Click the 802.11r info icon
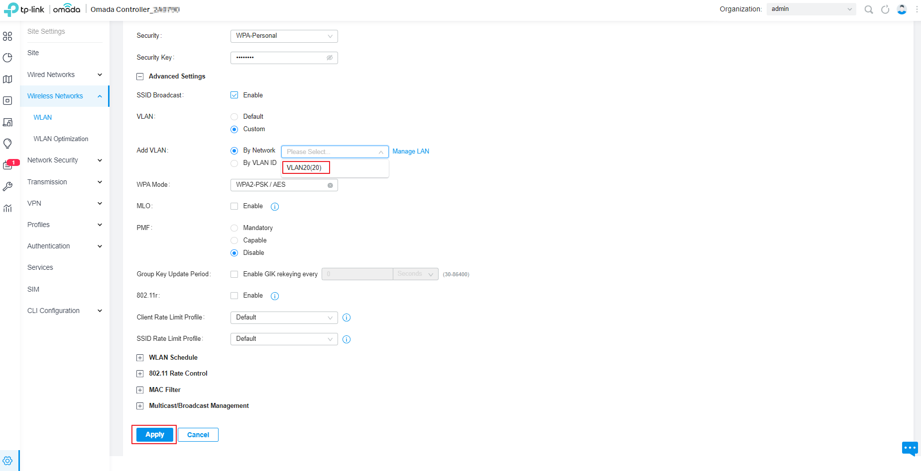This screenshot has width=921, height=471. tap(275, 296)
